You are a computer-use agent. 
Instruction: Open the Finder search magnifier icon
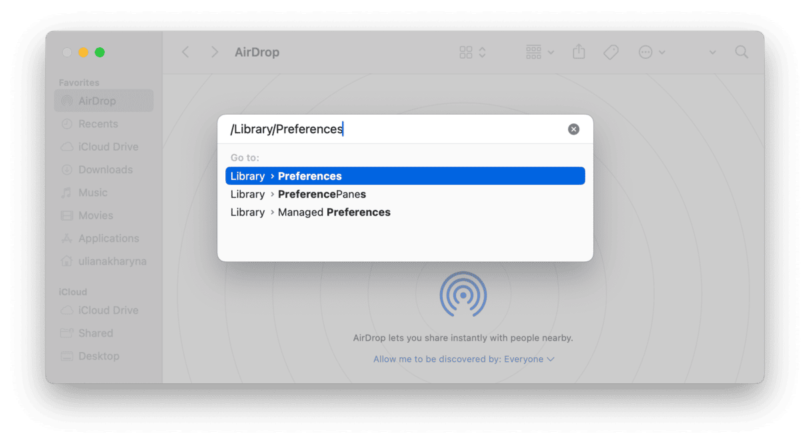point(741,52)
